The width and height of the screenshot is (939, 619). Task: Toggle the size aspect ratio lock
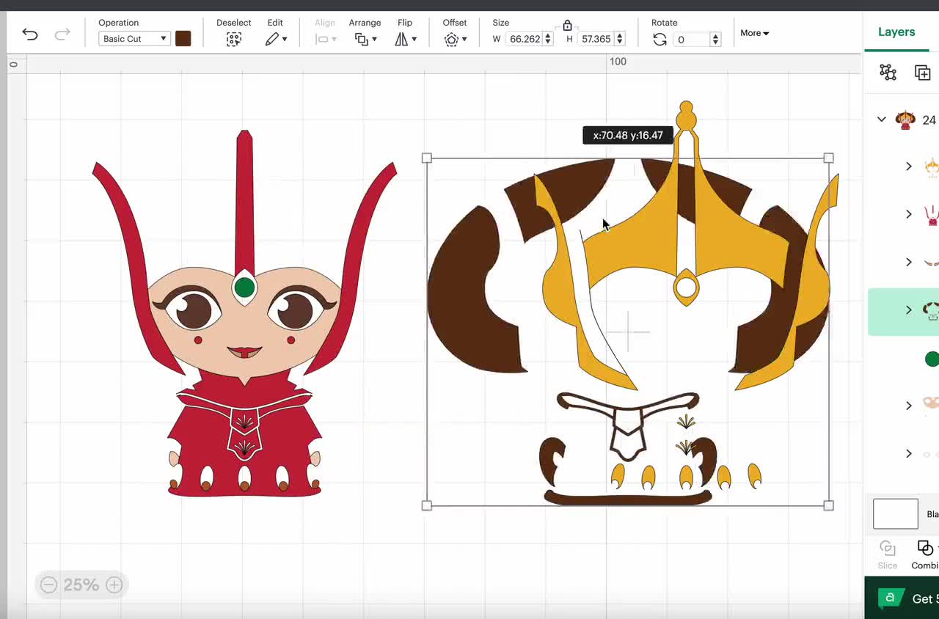point(567,26)
